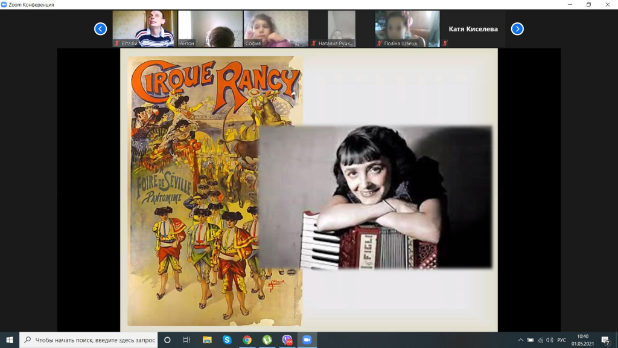Image resolution: width=618 pixels, height=348 pixels.
Task: Open uTorrent from the taskbar
Action: [267, 340]
